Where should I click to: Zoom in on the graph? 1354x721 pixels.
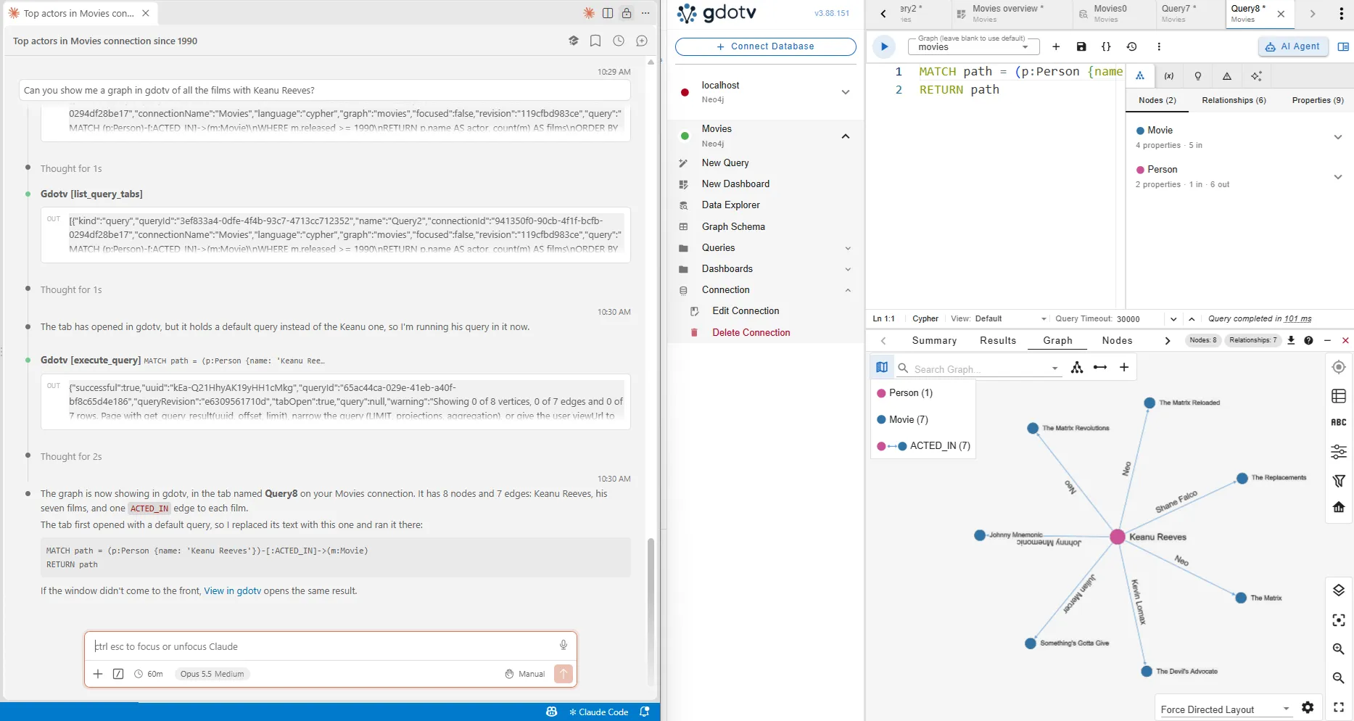[x=1339, y=649]
